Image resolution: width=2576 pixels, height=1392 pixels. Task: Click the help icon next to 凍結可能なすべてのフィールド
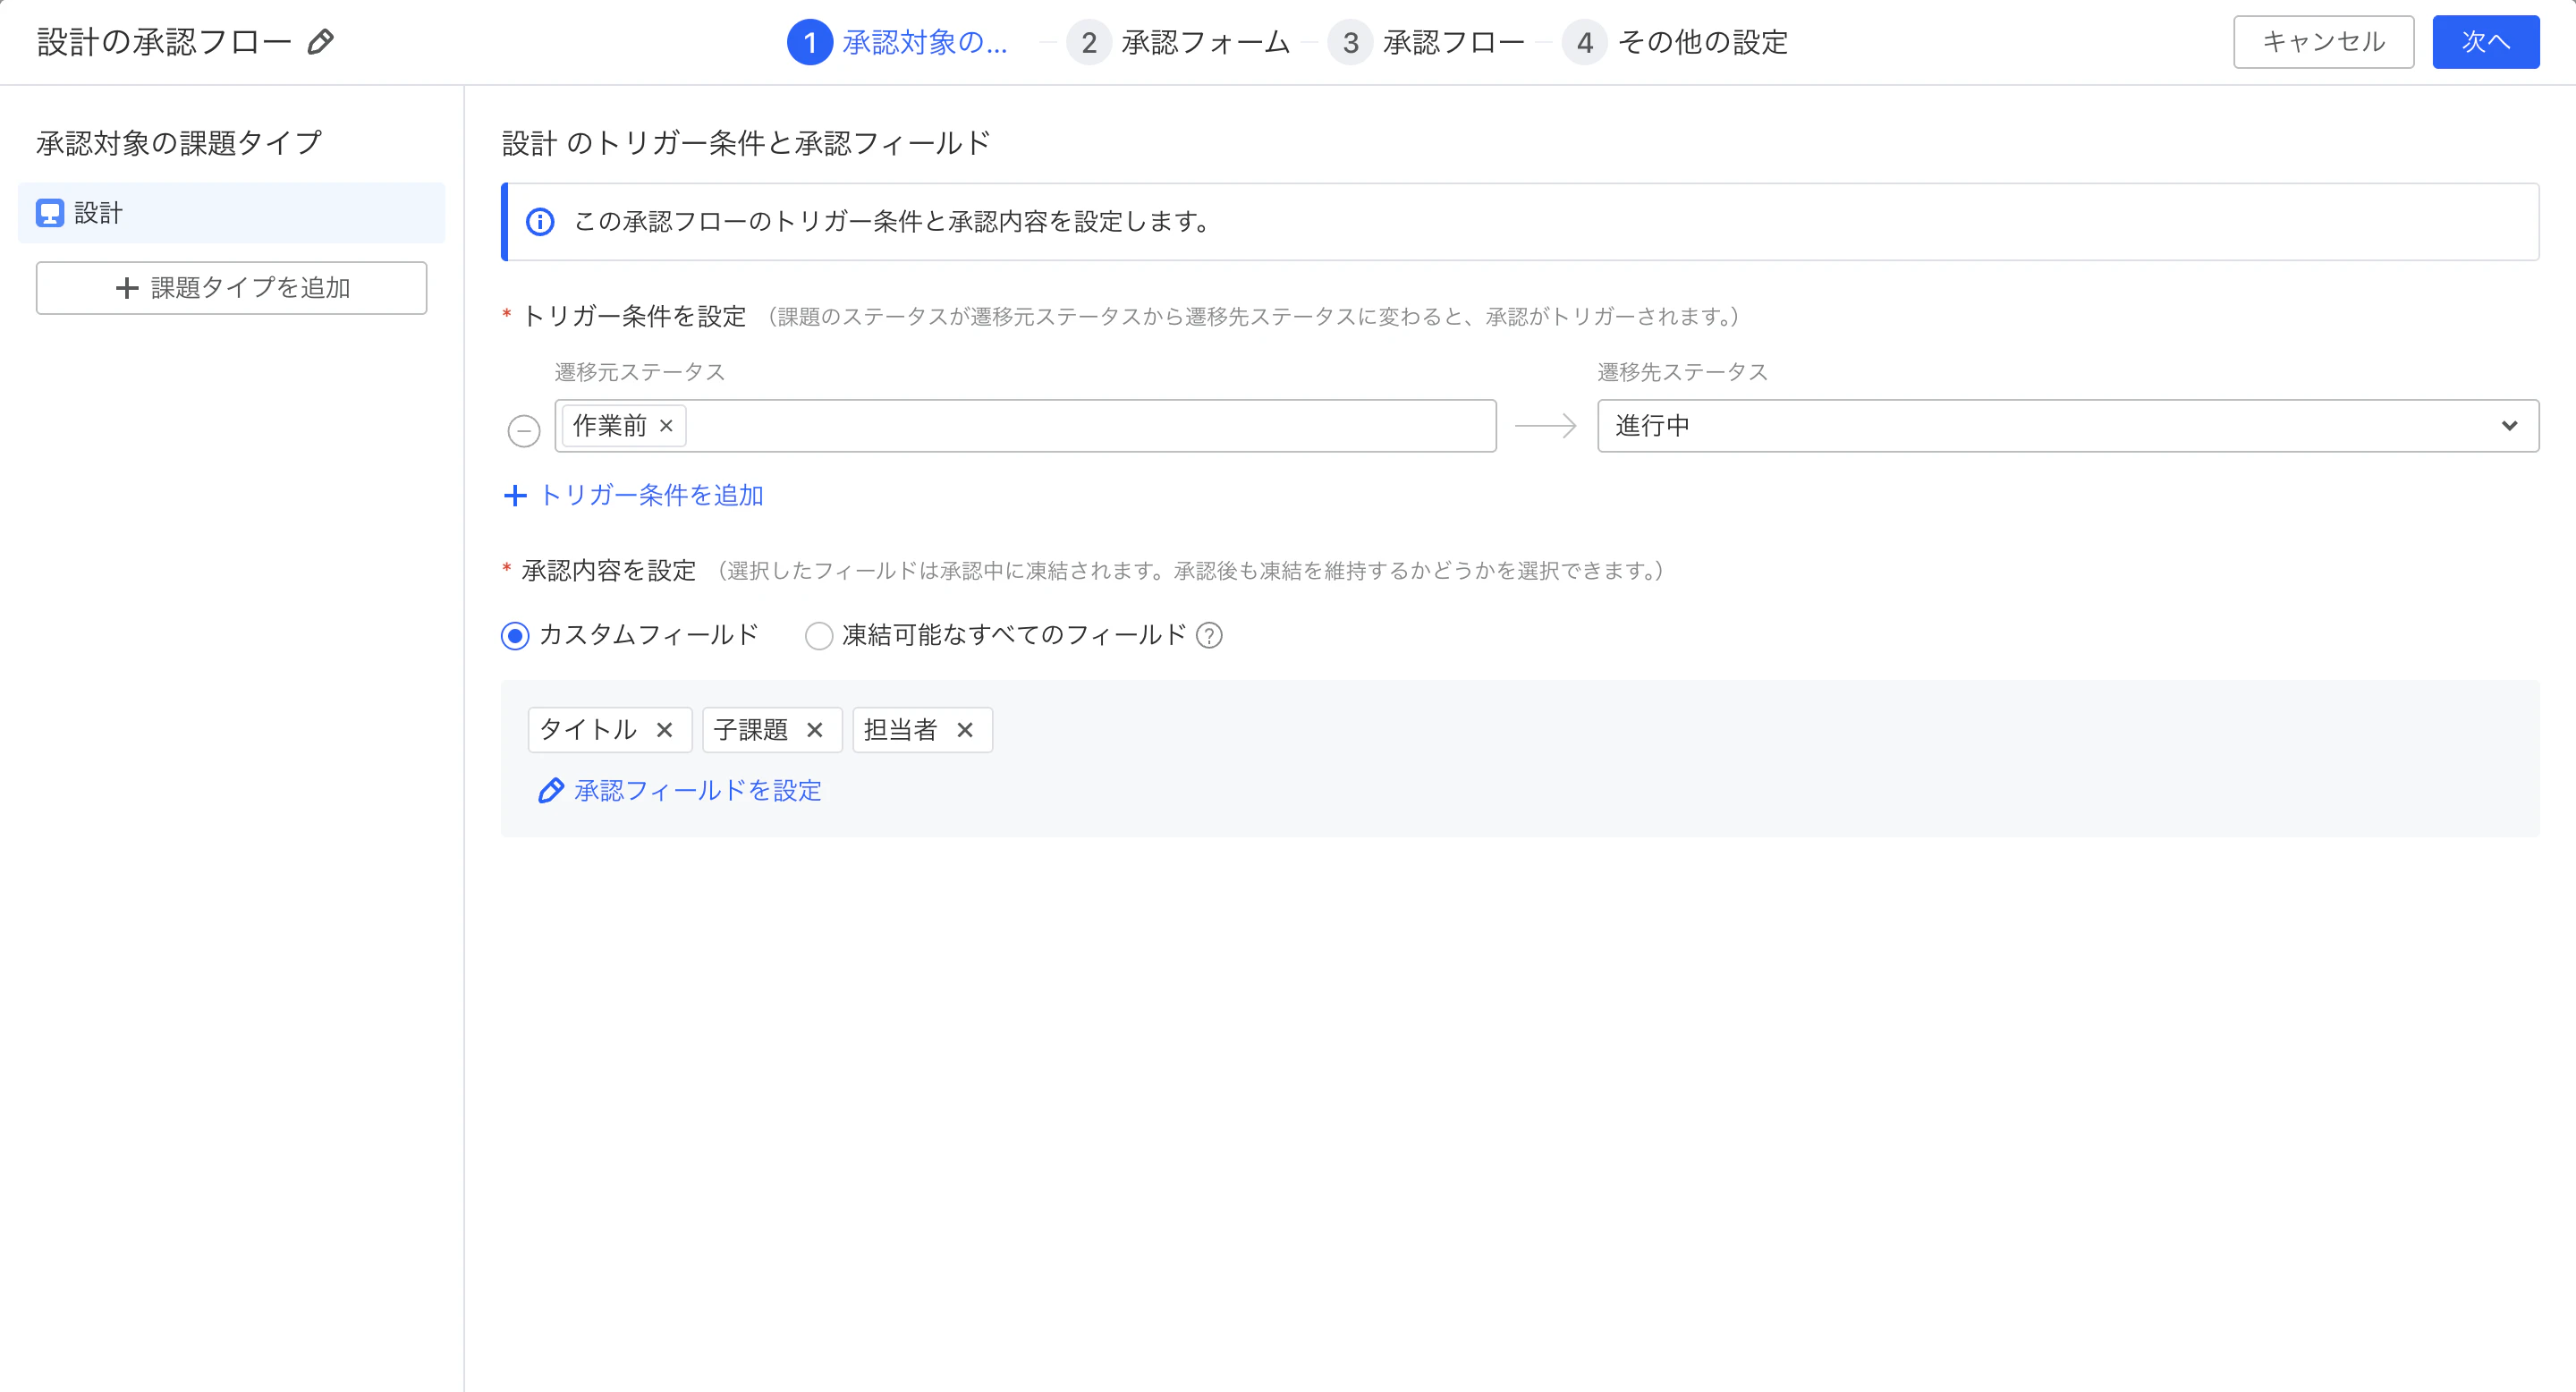pyautogui.click(x=1209, y=636)
